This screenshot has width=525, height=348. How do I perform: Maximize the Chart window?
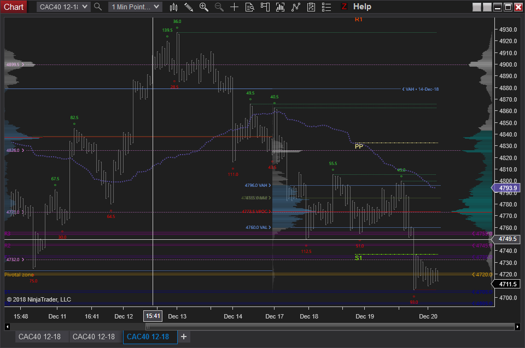[508, 7]
